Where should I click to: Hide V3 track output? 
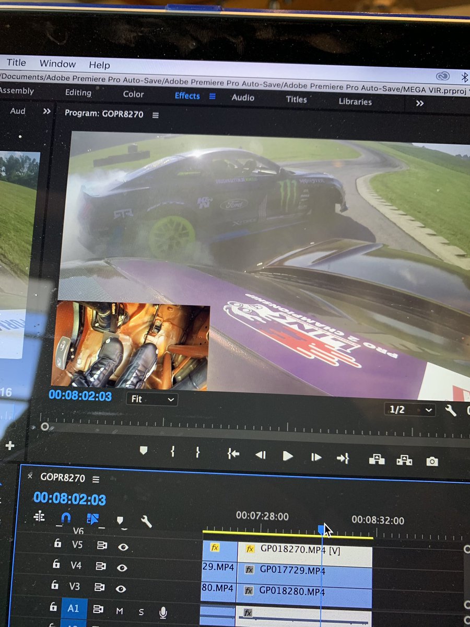[121, 589]
